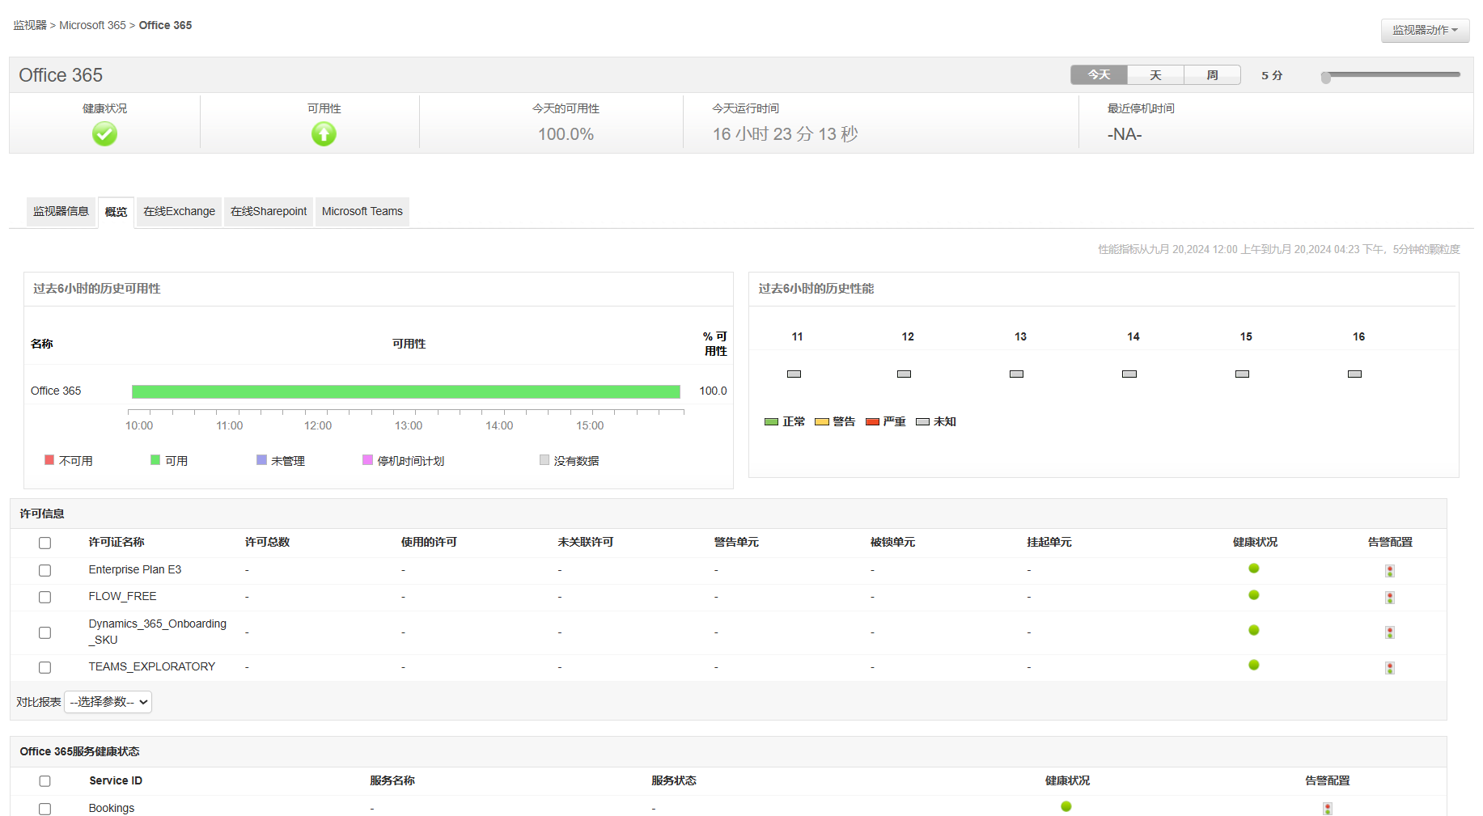Click the Microsoft 365 breadcrumb link
Image resolution: width=1483 pixels, height=816 pixels.
point(92,25)
